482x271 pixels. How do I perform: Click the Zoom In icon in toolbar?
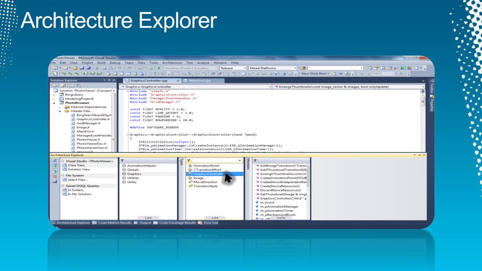[x=361, y=74]
